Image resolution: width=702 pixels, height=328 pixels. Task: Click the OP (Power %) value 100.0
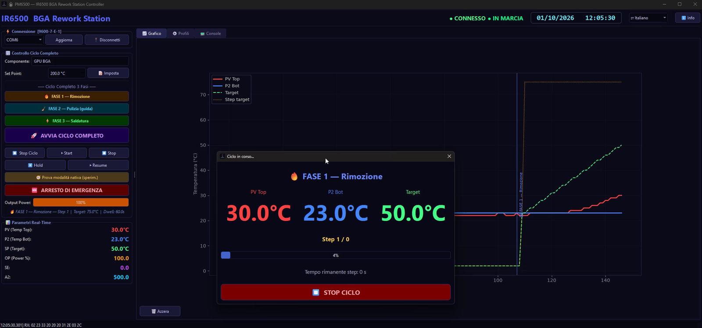point(121,258)
